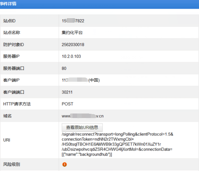
Task: Click the 风险级别 row label
Action: 11,165
